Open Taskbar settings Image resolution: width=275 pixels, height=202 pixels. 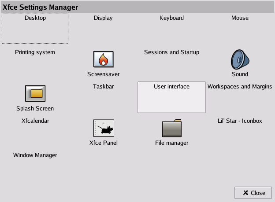click(104, 87)
